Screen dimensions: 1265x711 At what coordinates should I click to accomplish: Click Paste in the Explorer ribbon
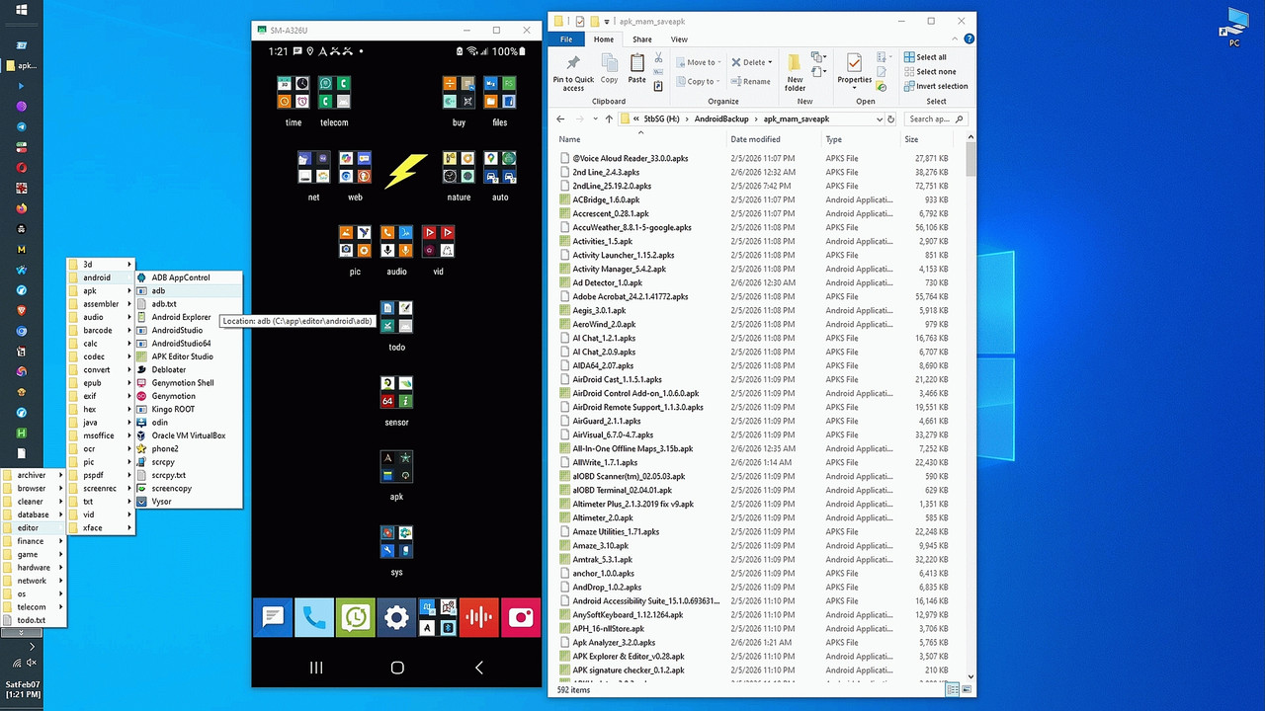point(637,69)
